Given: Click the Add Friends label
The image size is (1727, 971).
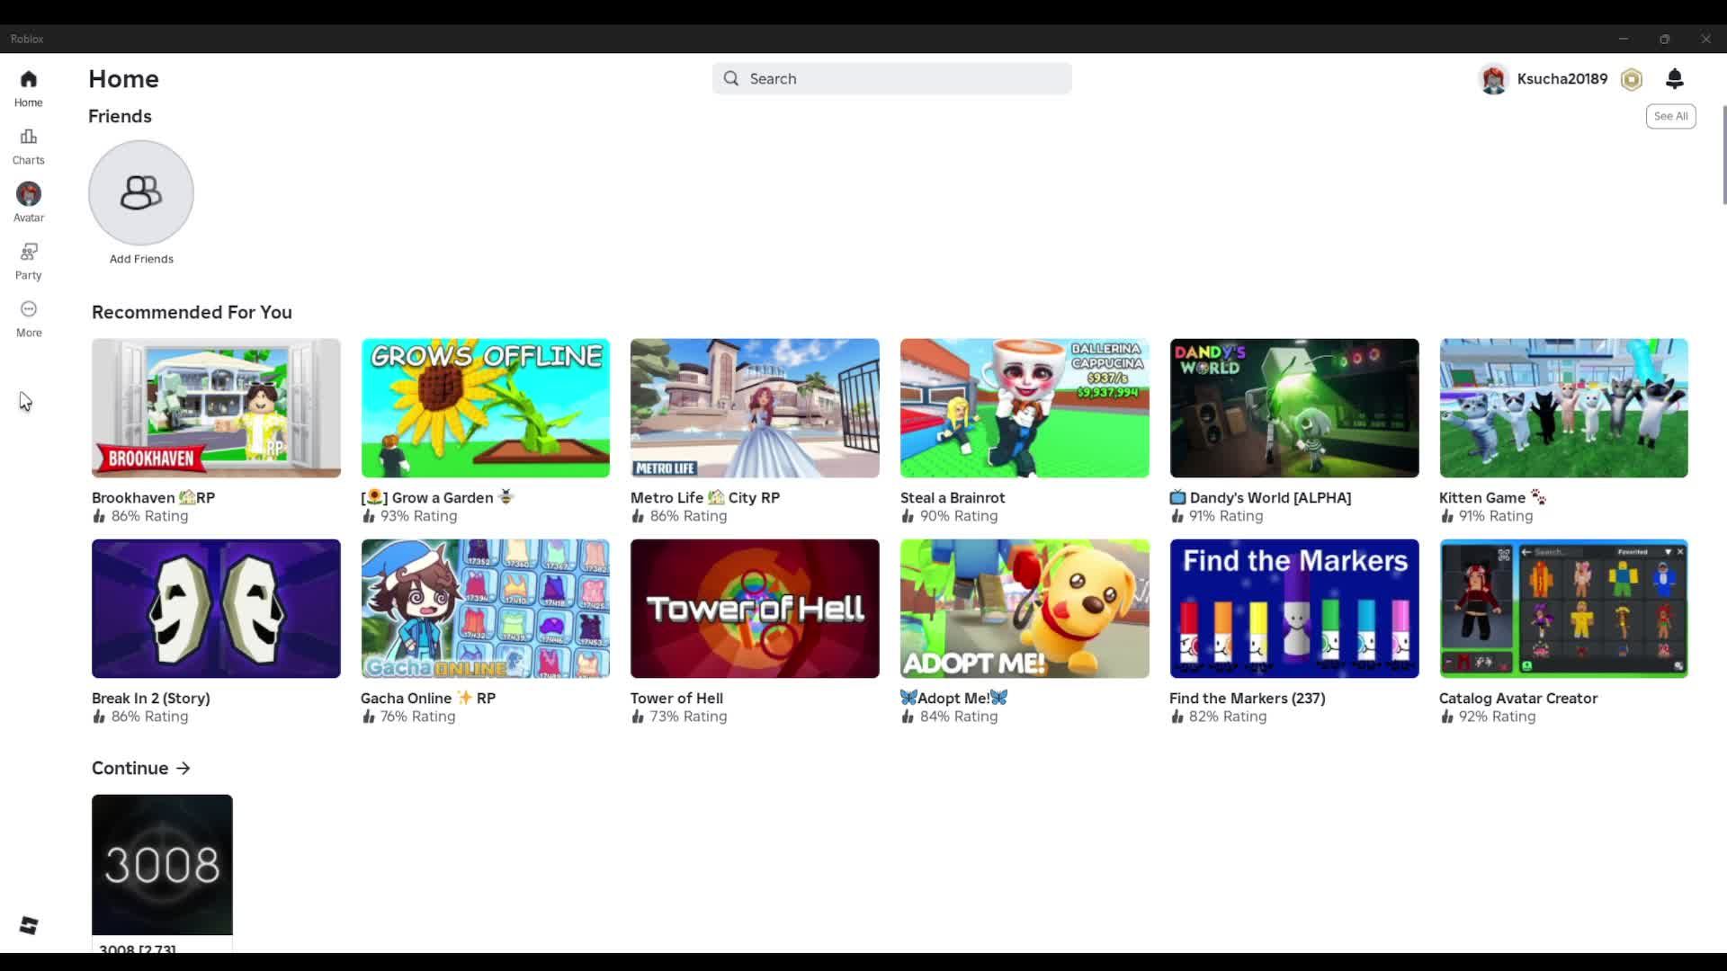Looking at the screenshot, I should click(x=141, y=259).
